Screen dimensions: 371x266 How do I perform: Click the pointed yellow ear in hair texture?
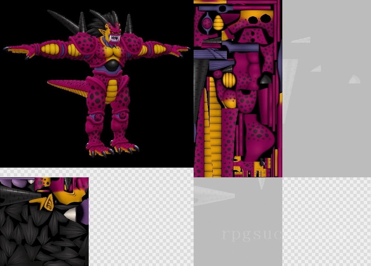click(x=45, y=202)
